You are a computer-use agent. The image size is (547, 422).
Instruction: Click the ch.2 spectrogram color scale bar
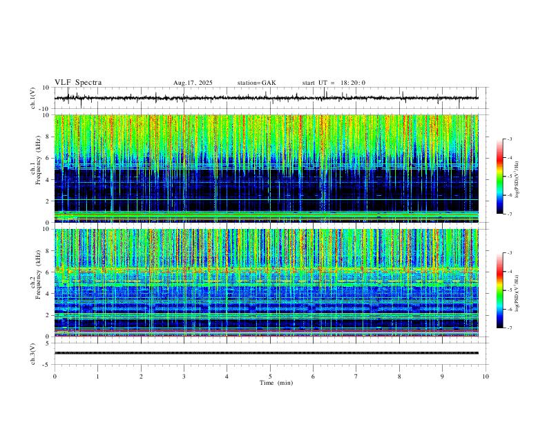pyautogui.click(x=500, y=290)
